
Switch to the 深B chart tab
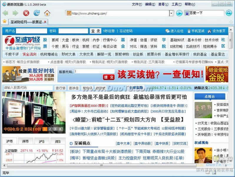pyautogui.click(x=58, y=141)
